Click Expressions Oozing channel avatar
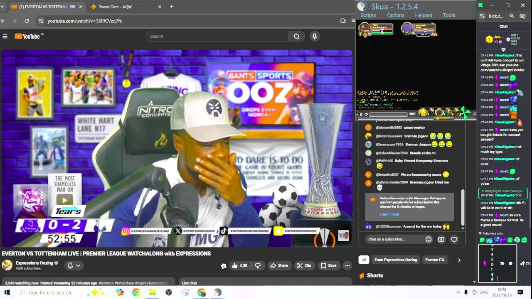This screenshot has width=532, height=299. [x=7, y=265]
